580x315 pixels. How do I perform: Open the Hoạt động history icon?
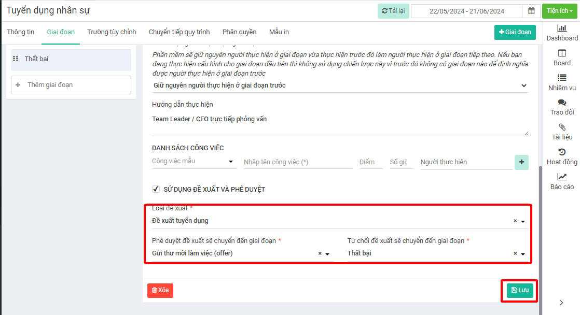coord(562,152)
